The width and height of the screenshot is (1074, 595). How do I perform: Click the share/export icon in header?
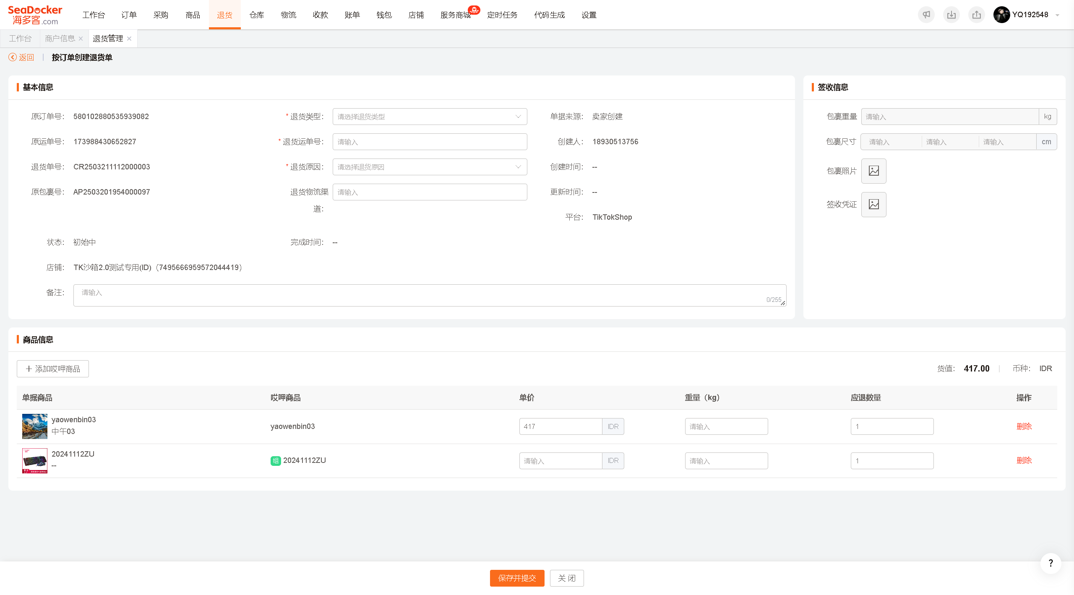(x=976, y=15)
